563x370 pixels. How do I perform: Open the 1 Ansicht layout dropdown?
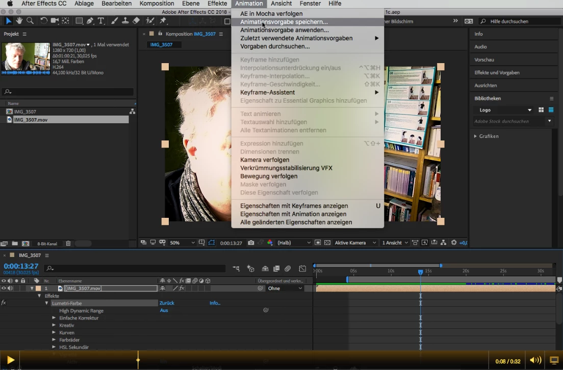click(x=395, y=243)
